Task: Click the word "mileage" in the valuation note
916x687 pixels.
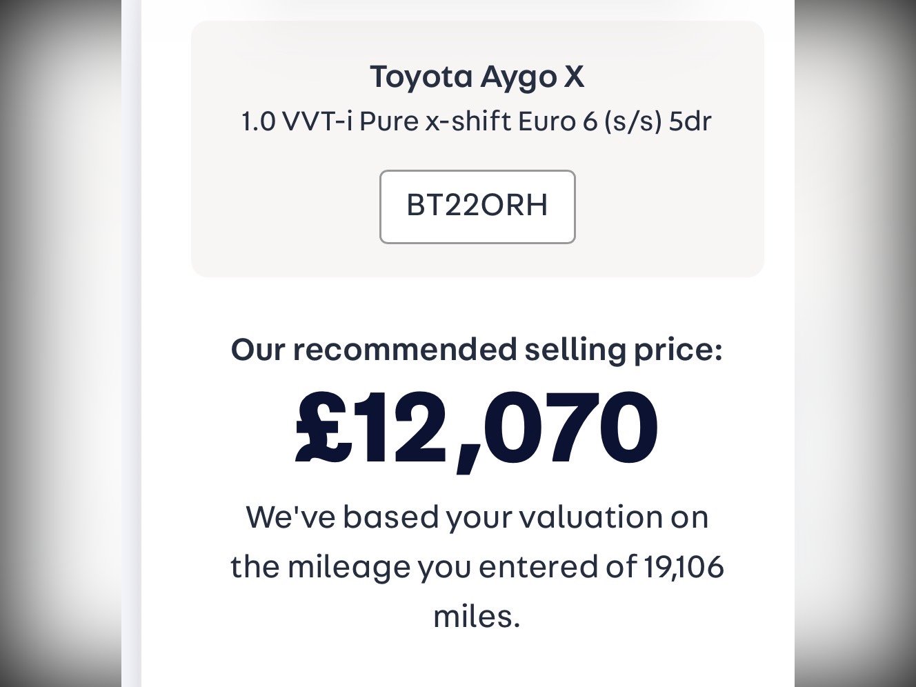Action: [343, 568]
